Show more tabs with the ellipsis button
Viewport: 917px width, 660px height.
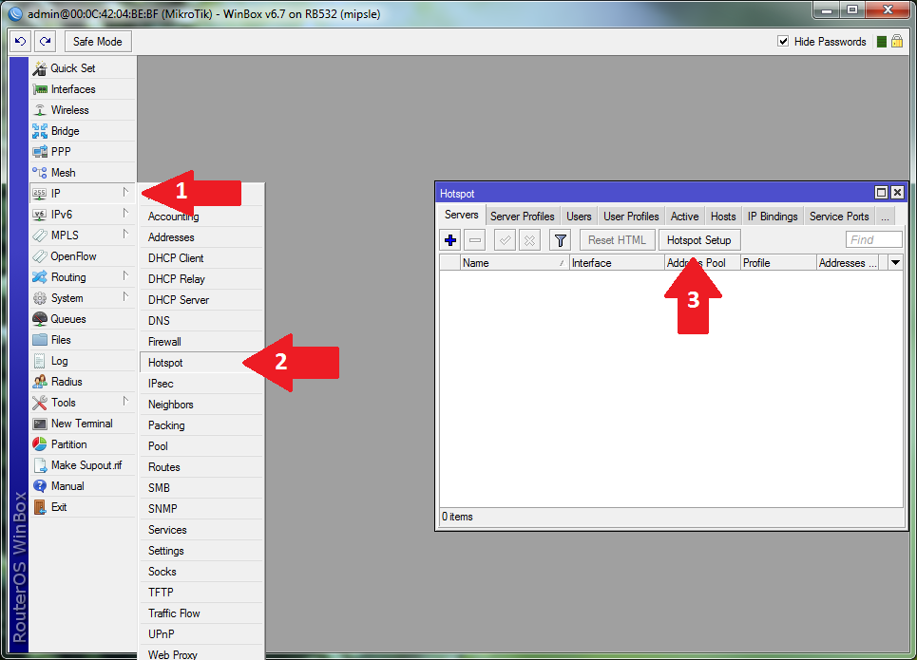(x=885, y=217)
